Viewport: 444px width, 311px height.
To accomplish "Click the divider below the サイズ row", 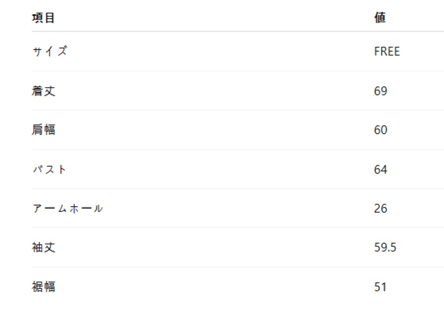I will pos(237,70).
